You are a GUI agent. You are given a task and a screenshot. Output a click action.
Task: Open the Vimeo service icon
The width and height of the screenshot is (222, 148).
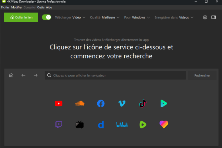[x=122, y=104]
